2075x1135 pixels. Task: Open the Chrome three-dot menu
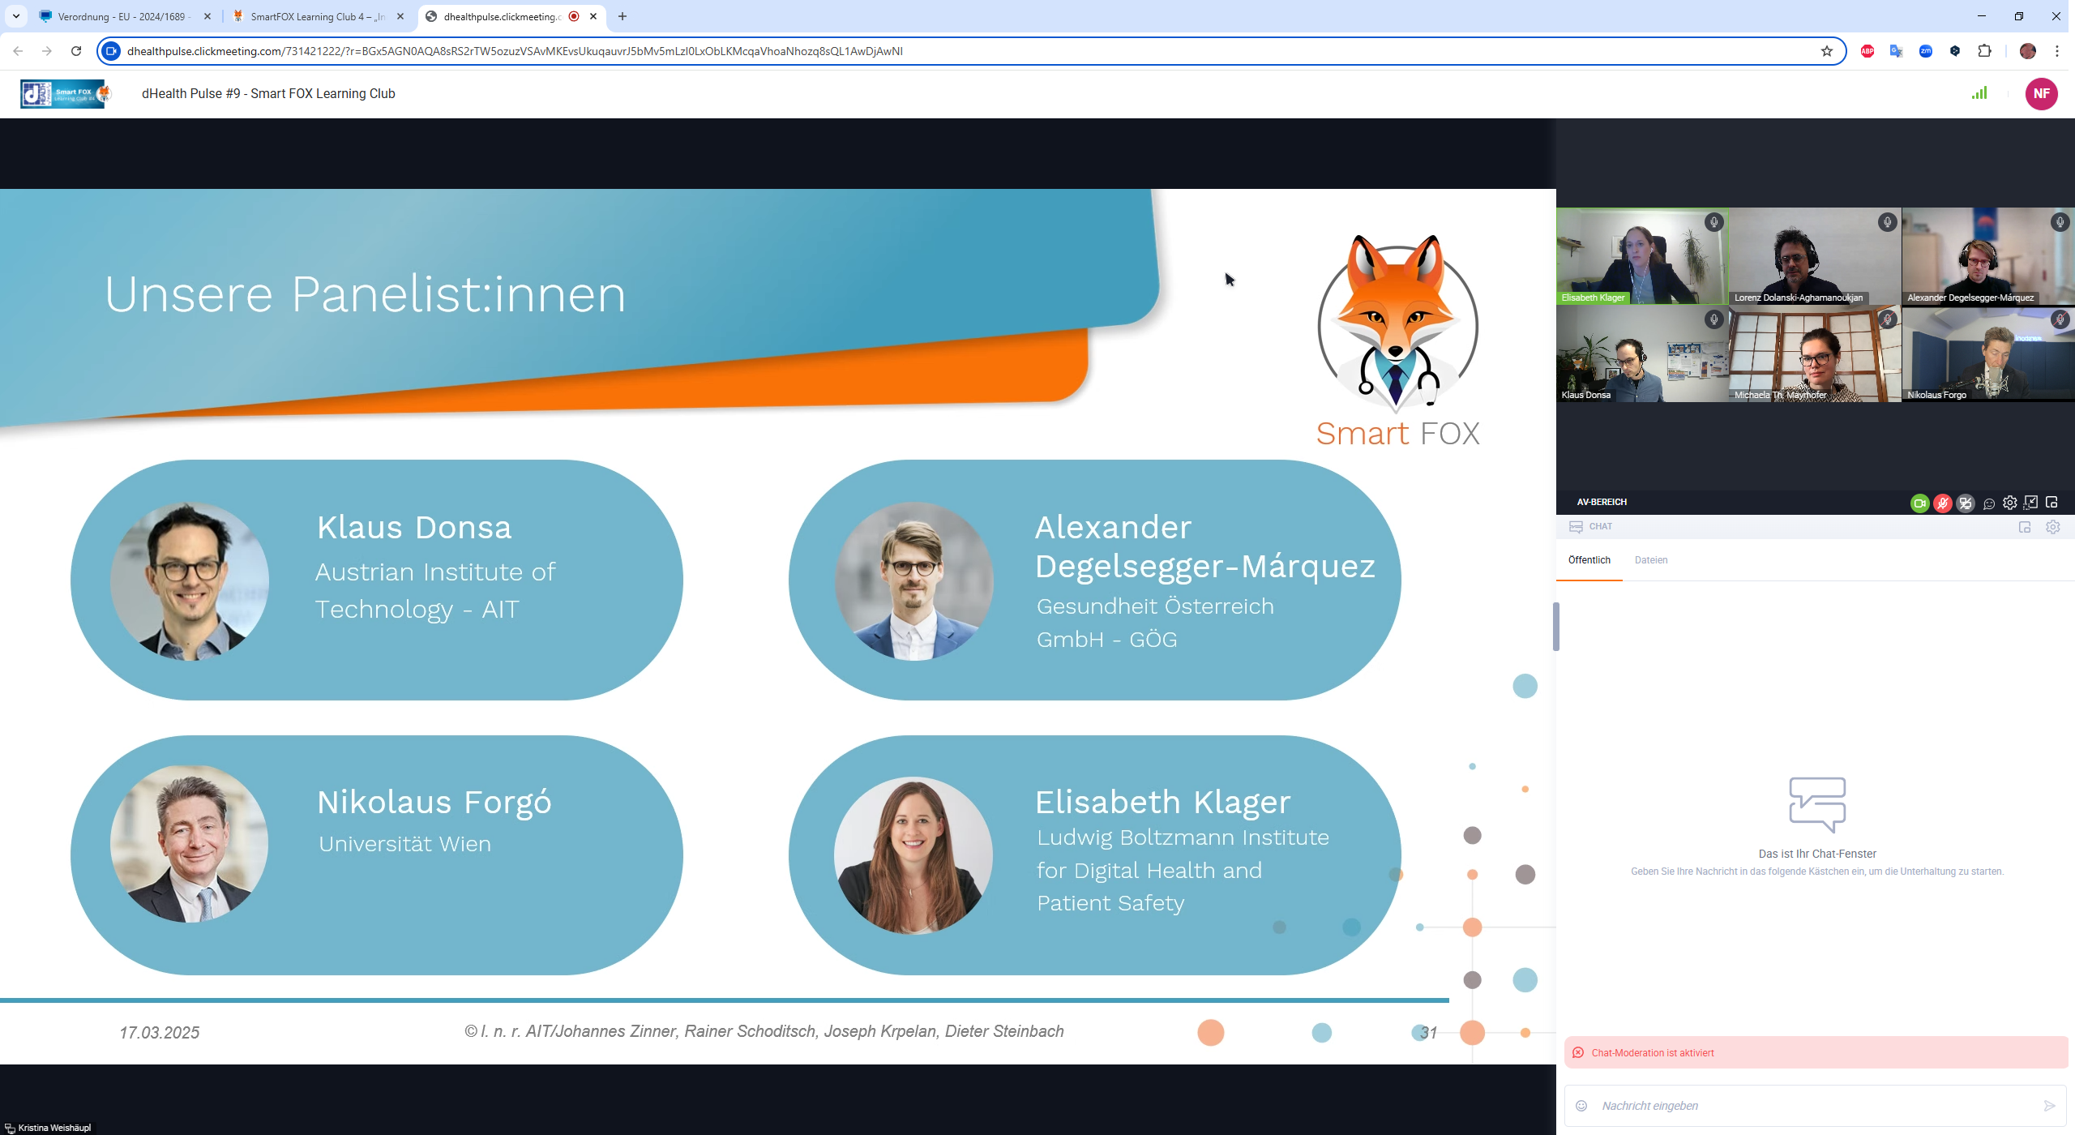point(2057,51)
